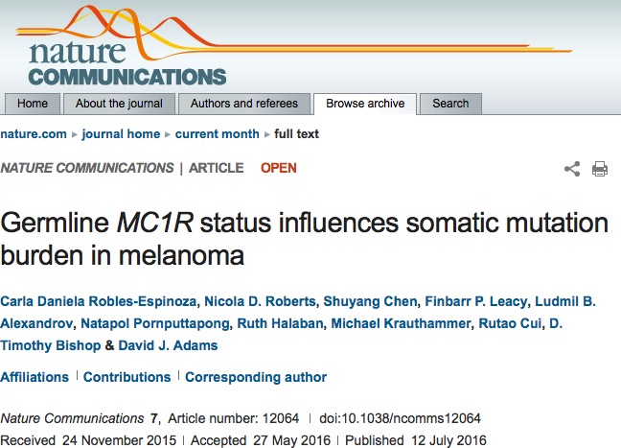Viewport: 621px width, 448px height.
Task: Switch to the Browse archive tab
Action: 365,104
